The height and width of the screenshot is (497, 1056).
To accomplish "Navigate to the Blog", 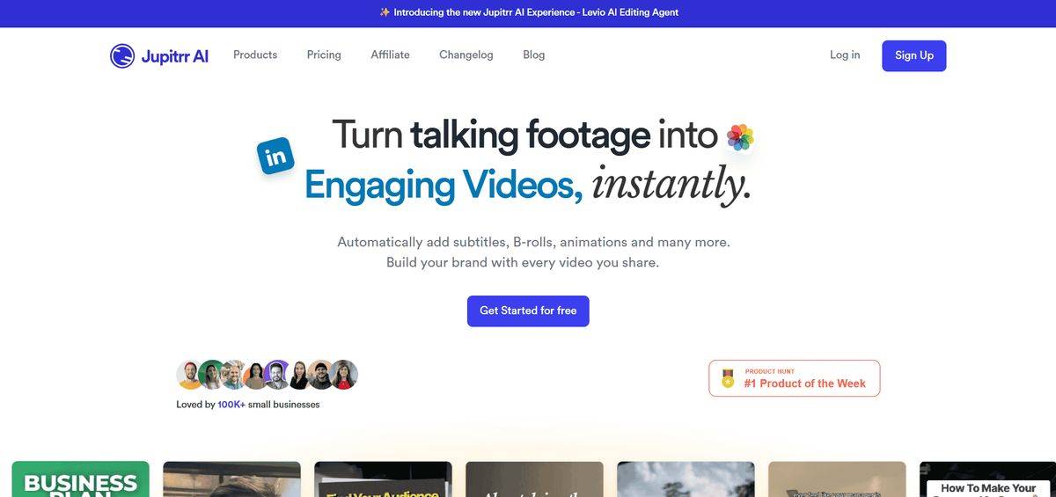I will (x=533, y=55).
